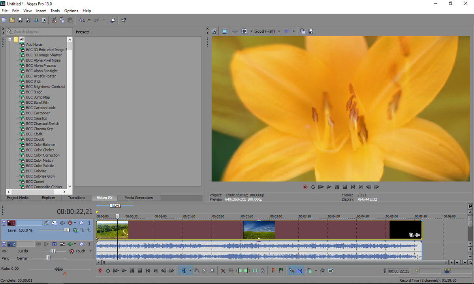Viewport: 474px width, 284px height.
Task: Click the Split events icon in the toolbar
Action: click(x=256, y=271)
